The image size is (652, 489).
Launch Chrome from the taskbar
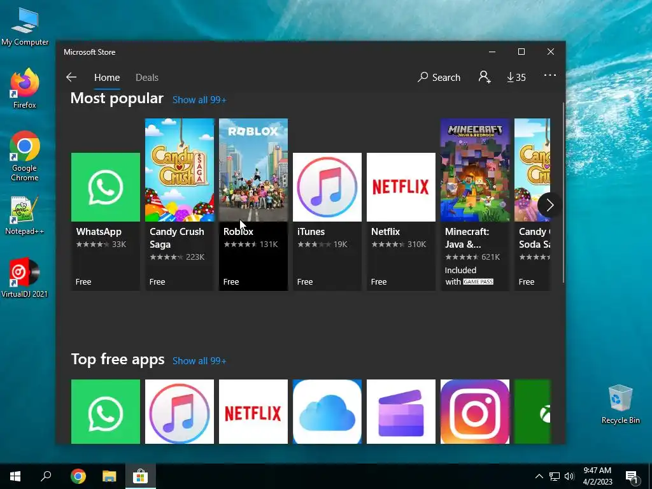[x=78, y=476]
